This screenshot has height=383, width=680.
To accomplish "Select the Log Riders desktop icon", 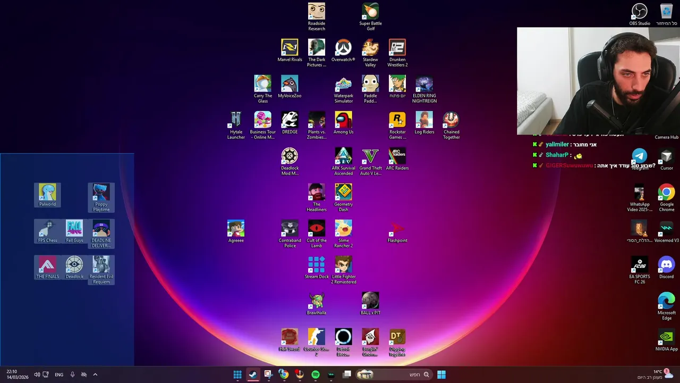I will pyautogui.click(x=424, y=123).
